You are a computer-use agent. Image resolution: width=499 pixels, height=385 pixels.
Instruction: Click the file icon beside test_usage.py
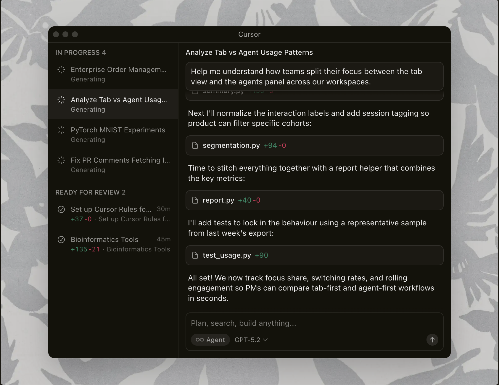(x=195, y=255)
